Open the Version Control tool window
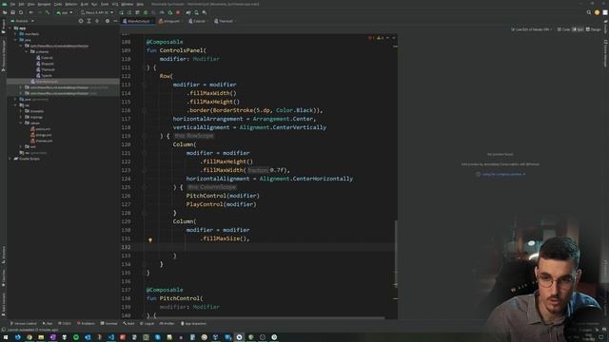 pos(23,323)
